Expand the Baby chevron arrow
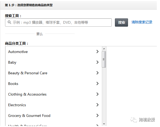 (x=97, y=62)
